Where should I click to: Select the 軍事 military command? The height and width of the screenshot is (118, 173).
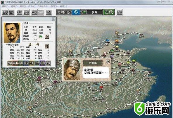tap(15, 63)
